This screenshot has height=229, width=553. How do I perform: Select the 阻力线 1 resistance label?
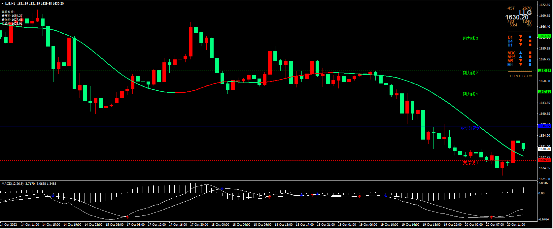(x=470, y=94)
